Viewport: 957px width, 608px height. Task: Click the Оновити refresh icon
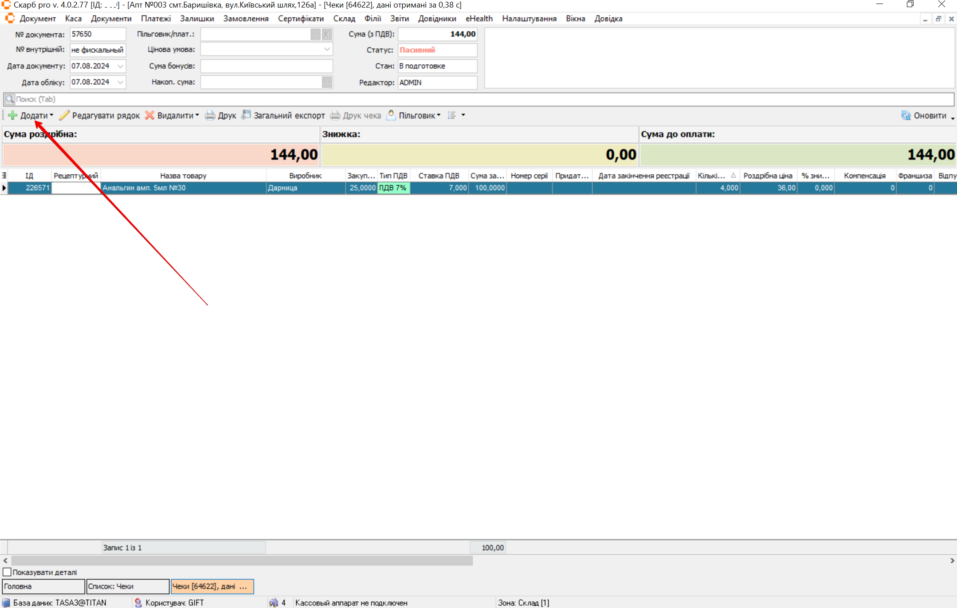click(906, 115)
